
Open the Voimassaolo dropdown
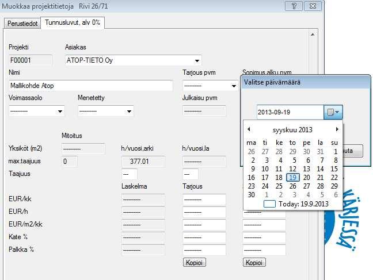[x=60, y=111]
